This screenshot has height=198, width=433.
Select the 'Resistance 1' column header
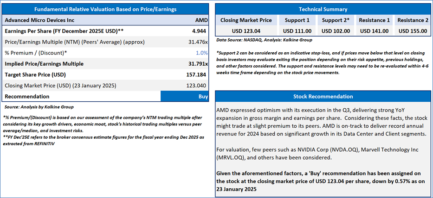point(374,20)
